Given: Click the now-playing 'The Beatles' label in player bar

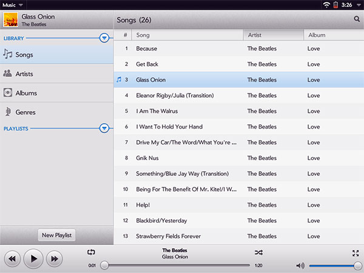Looking at the screenshot, I should (x=175, y=250).
